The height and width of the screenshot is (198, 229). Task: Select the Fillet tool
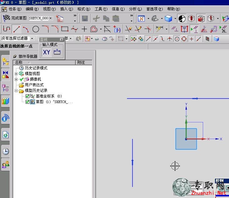coord(45,29)
